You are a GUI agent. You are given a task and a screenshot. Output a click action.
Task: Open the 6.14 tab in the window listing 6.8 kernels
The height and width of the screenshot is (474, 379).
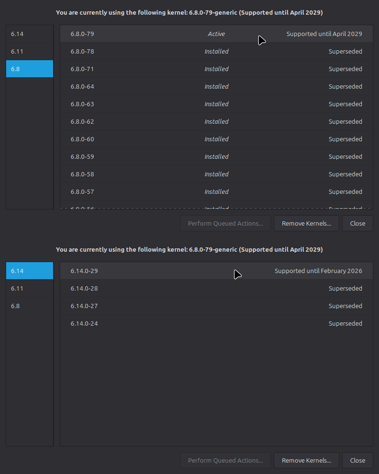coord(30,34)
